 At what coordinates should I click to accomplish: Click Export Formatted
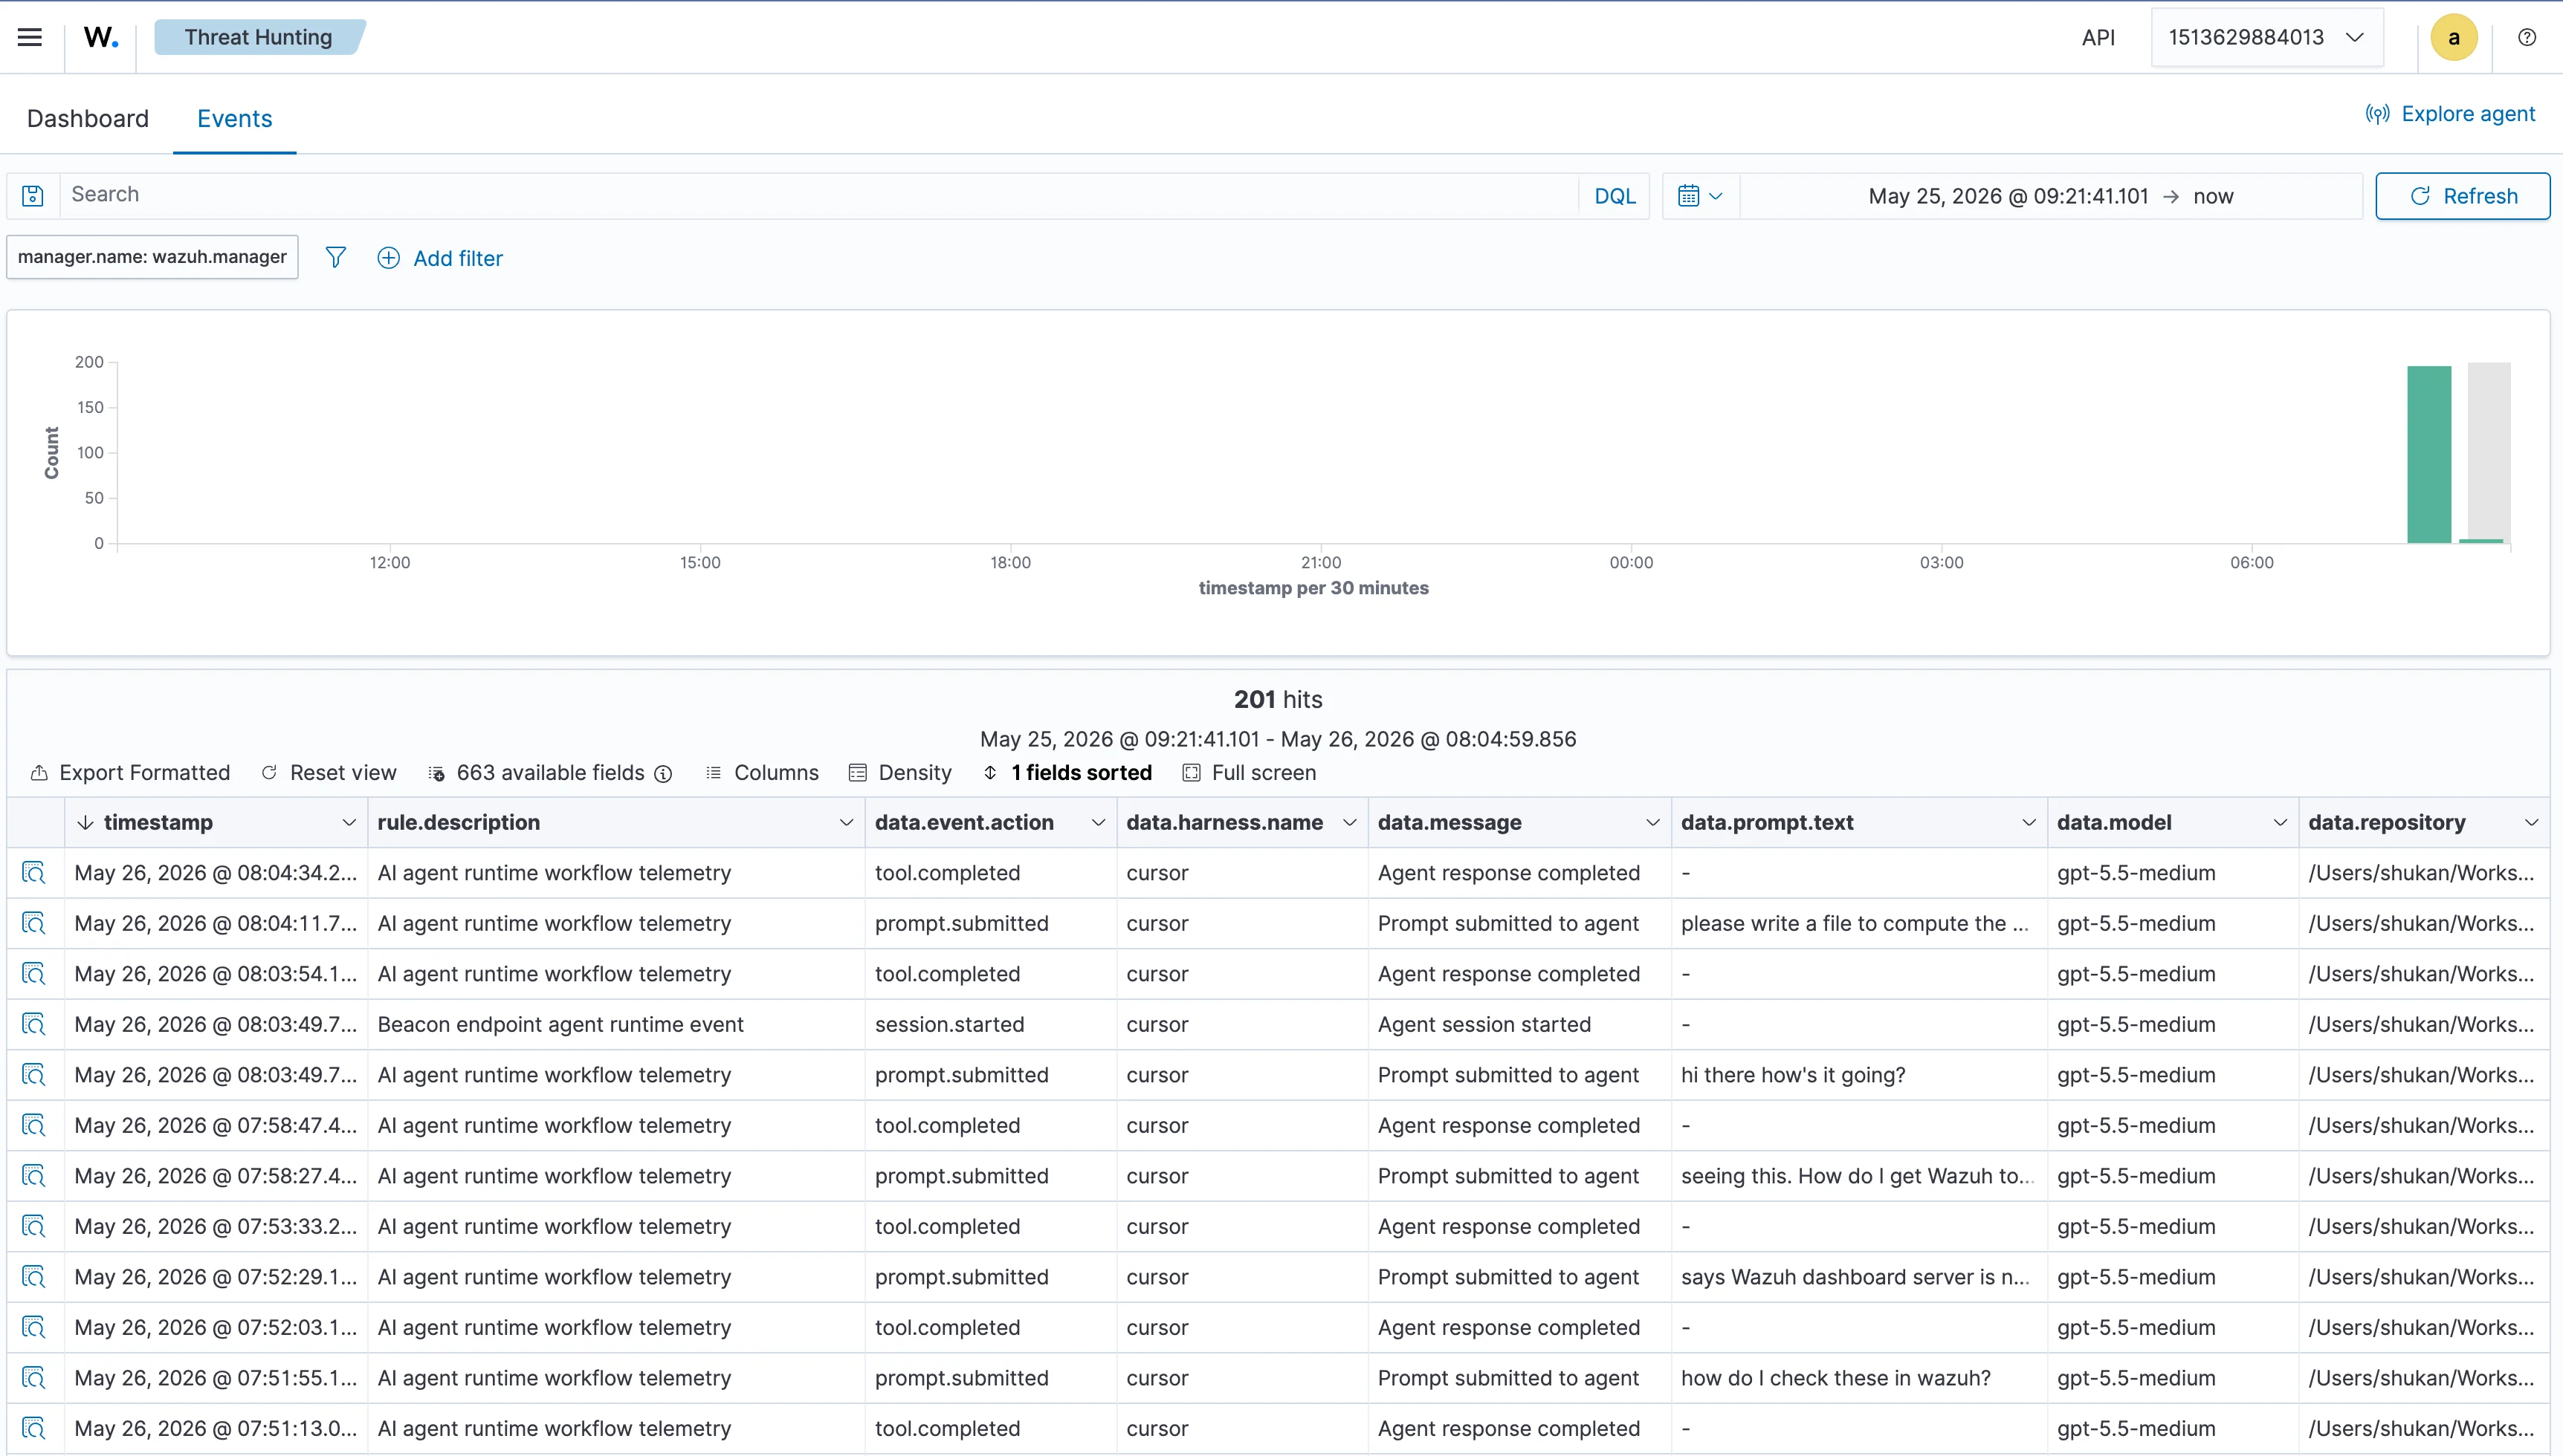(x=131, y=773)
